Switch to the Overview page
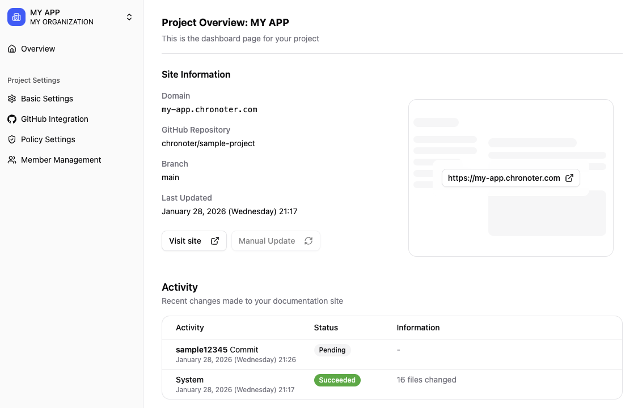The width and height of the screenshot is (638, 408). click(38, 49)
